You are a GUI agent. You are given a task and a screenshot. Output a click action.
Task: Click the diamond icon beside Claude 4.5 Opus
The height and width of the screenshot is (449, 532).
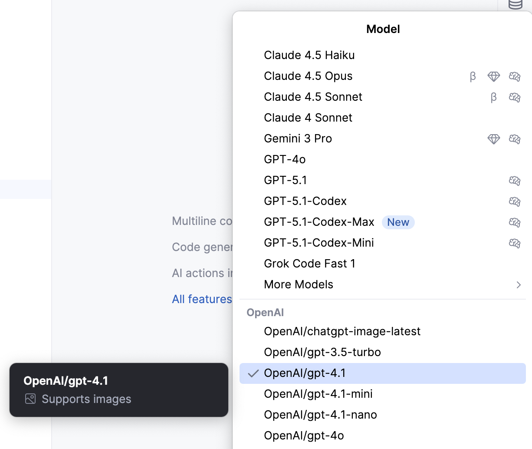point(493,76)
